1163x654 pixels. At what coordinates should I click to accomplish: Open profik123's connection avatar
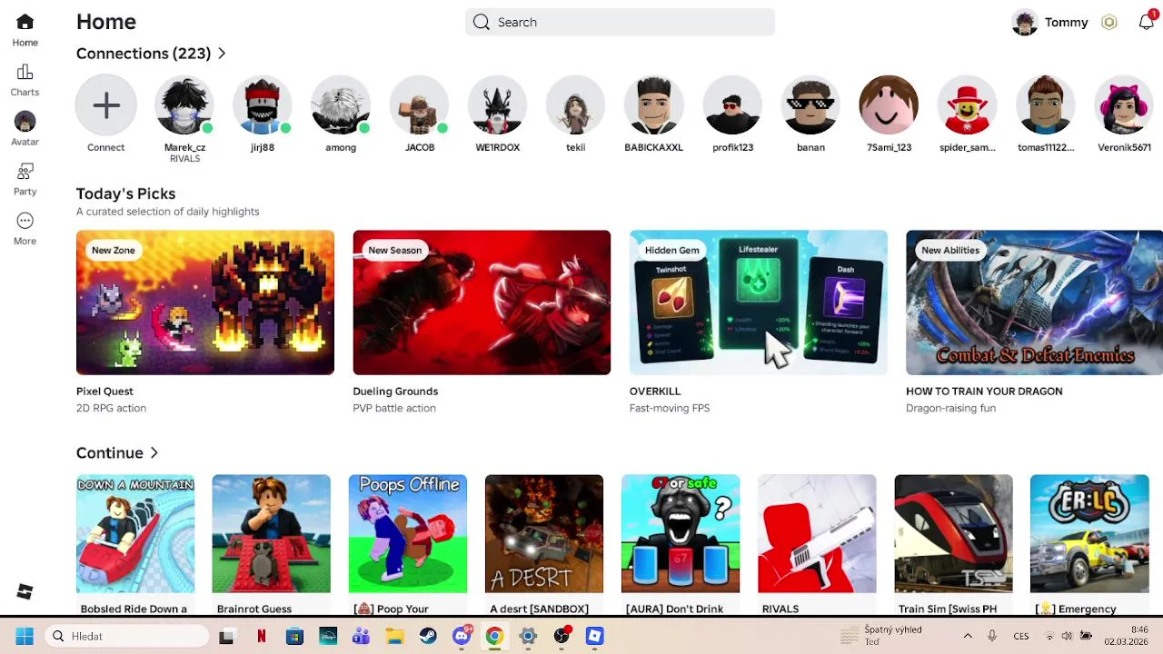coord(732,105)
